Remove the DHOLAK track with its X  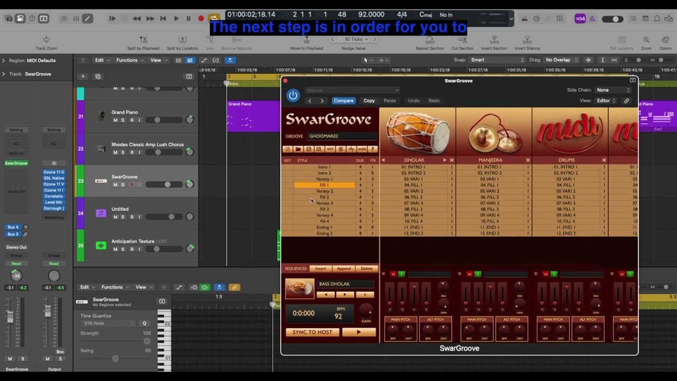pos(451,160)
